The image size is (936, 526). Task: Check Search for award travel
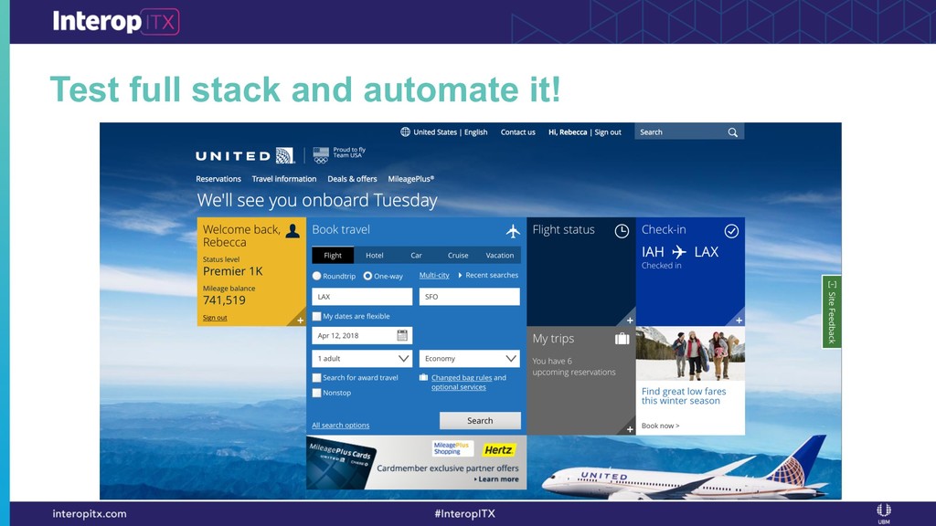[317, 377]
